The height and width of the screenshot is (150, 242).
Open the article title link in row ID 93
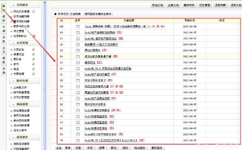(x=90, y=62)
